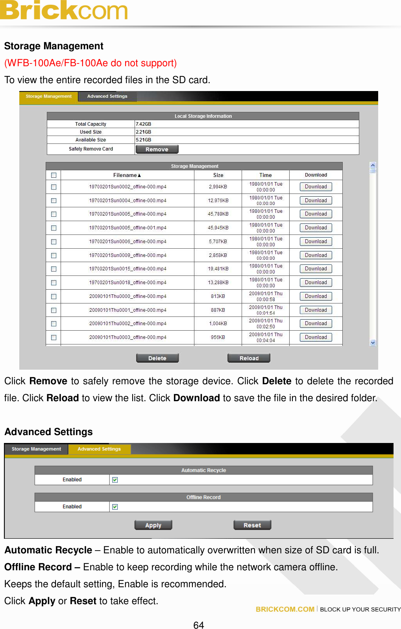Download 20090101Thu0003_offline-000.mp4
The height and width of the screenshot is (629, 401).
pyautogui.click(x=316, y=337)
